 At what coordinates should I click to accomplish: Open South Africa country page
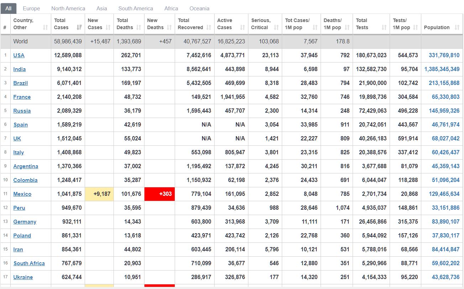[x=29, y=263]
